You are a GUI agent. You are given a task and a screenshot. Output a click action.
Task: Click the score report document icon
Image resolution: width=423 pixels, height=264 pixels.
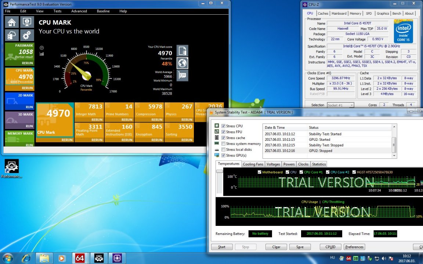[182, 51]
